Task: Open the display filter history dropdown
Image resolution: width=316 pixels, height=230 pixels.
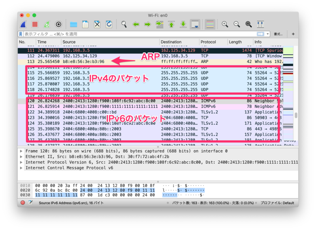Action: [268, 34]
